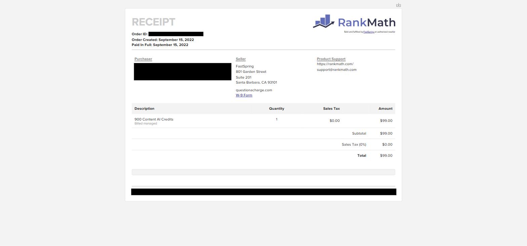
Task: Click the Amount column header
Action: [386, 109]
